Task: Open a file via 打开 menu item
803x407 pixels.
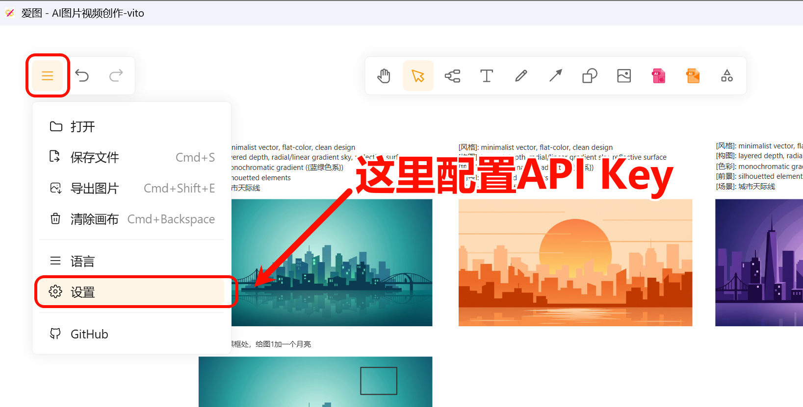Action: (x=131, y=127)
